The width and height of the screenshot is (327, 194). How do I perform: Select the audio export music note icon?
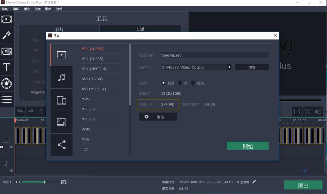pos(62,77)
